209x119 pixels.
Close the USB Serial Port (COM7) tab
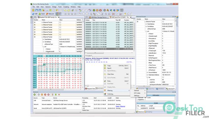click(x=131, y=17)
